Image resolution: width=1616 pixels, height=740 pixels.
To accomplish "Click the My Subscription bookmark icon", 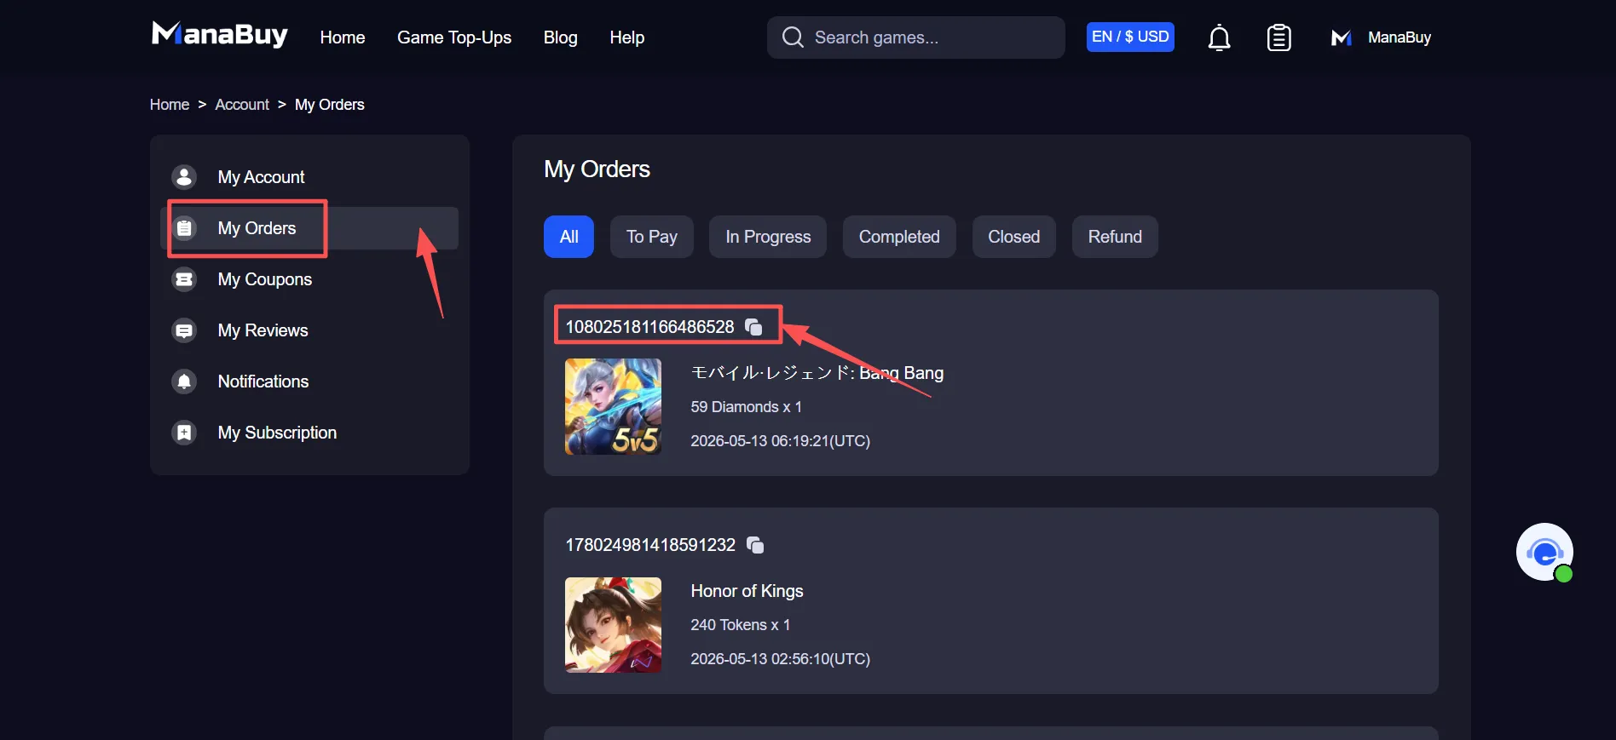I will tap(184, 433).
